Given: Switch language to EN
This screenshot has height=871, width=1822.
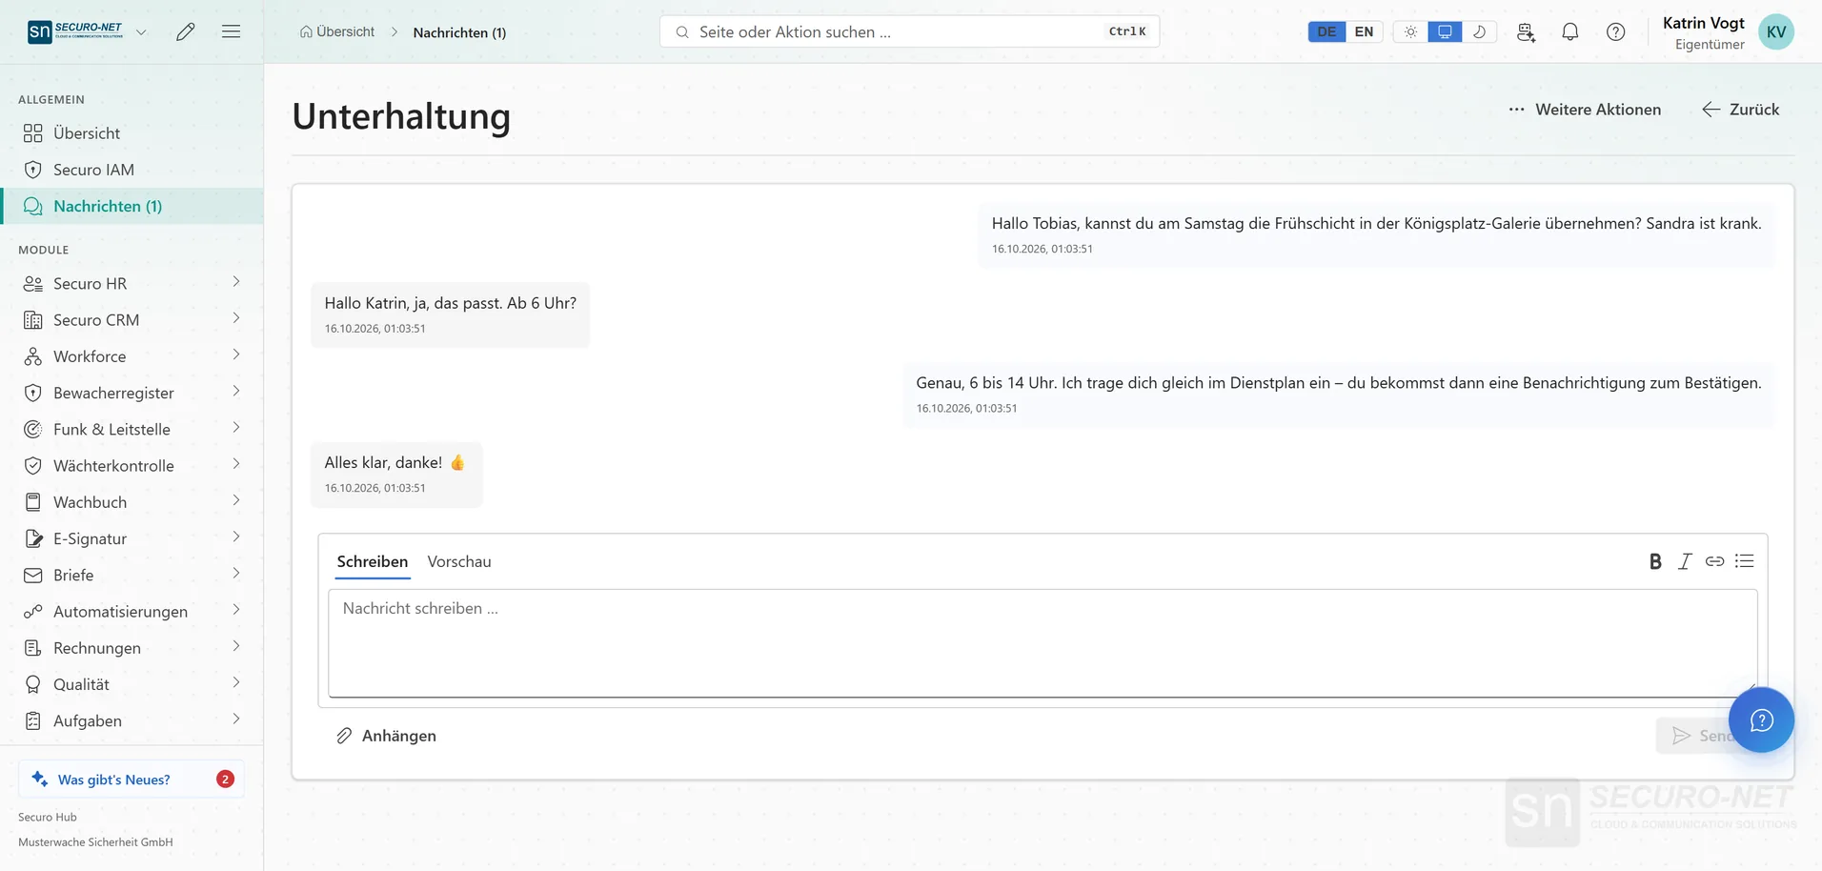Looking at the screenshot, I should pyautogui.click(x=1365, y=31).
